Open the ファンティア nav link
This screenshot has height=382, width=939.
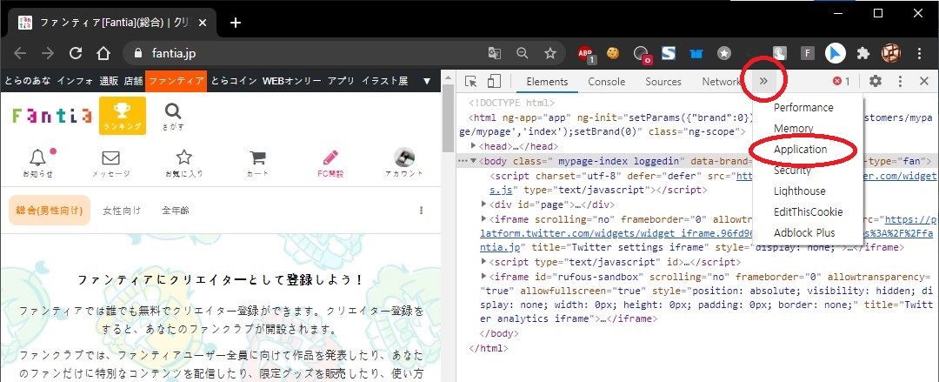coord(176,81)
